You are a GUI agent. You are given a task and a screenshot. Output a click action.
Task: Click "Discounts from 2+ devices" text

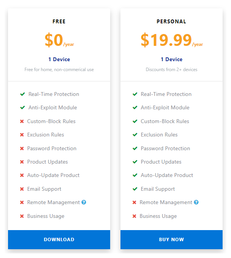click(x=171, y=70)
